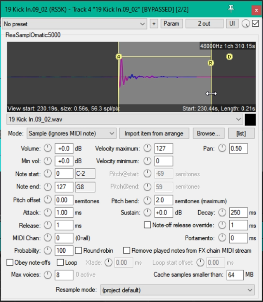Click the 2 out routing button

click(204, 24)
